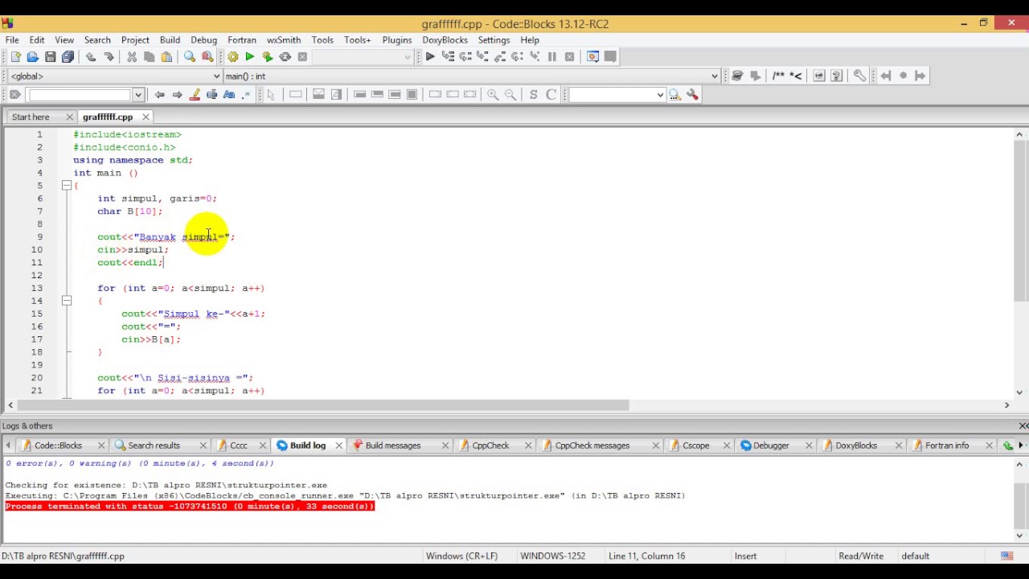Build project with the yellow gear icon

(x=233, y=57)
